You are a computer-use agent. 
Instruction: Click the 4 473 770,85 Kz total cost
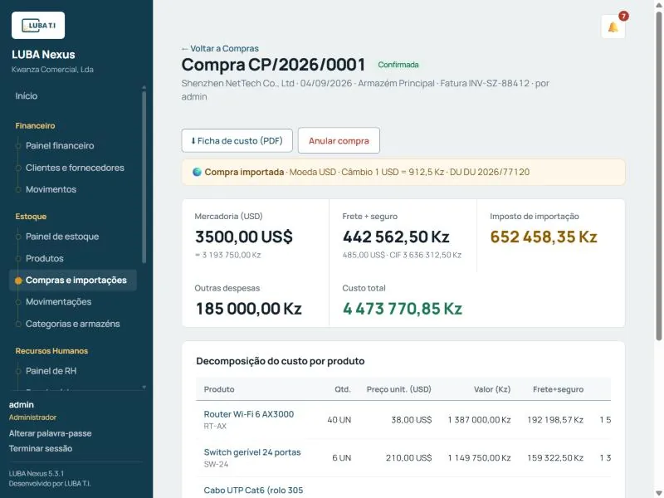pyautogui.click(x=403, y=309)
